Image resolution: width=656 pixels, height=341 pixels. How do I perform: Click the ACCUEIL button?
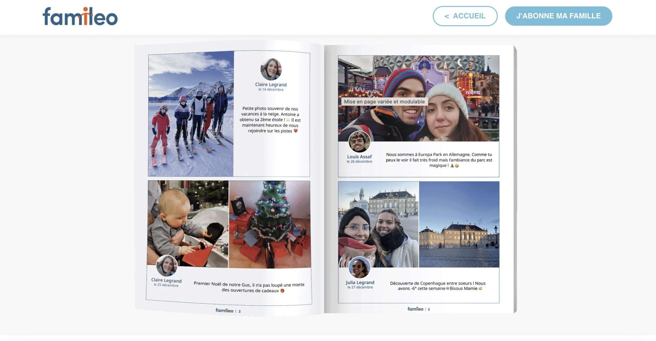[x=465, y=16]
